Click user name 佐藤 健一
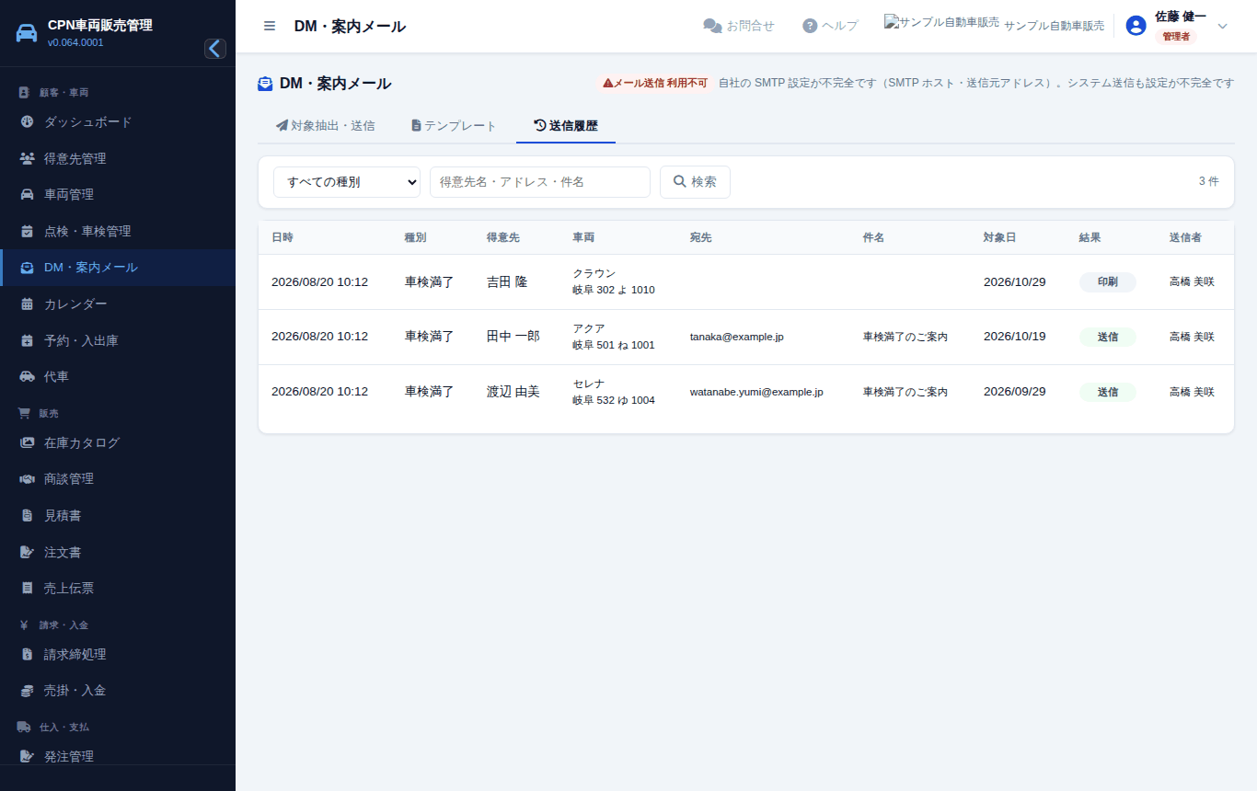The image size is (1257, 791). 1181,17
